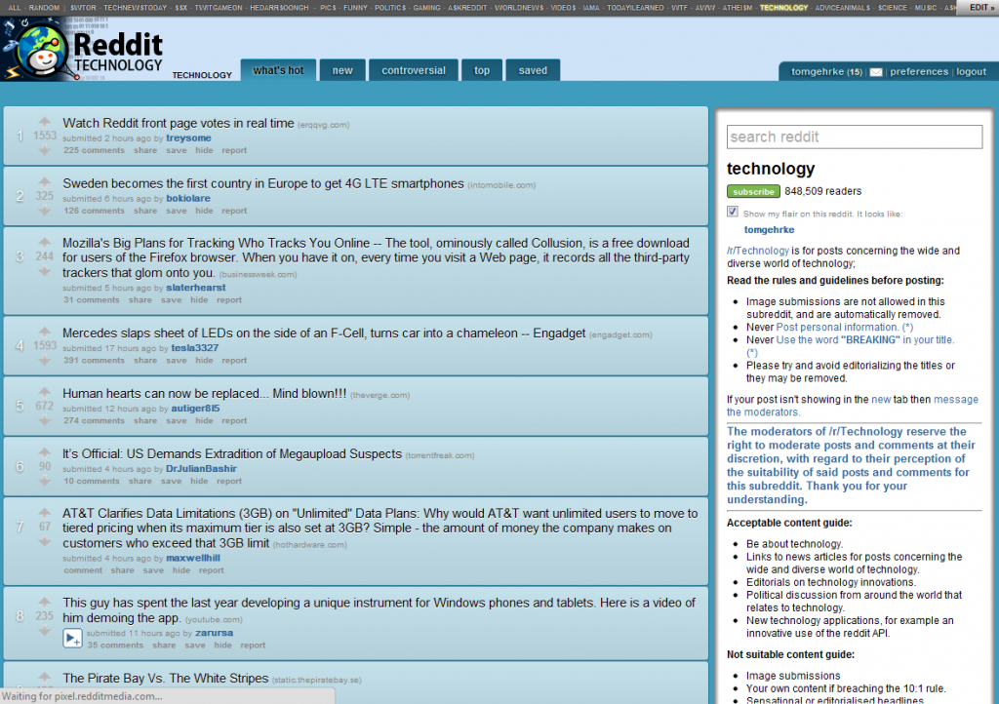The height and width of the screenshot is (704, 999).
Task: Click the logout link
Action: click(x=971, y=71)
